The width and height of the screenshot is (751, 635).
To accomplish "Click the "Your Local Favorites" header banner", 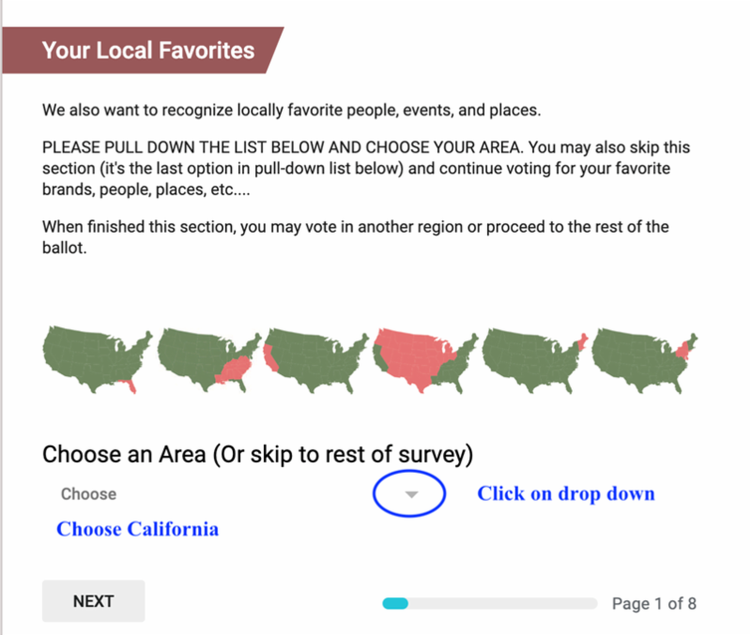I will click(x=148, y=50).
